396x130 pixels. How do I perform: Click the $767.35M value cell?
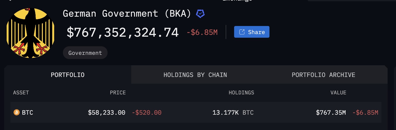click(x=331, y=113)
